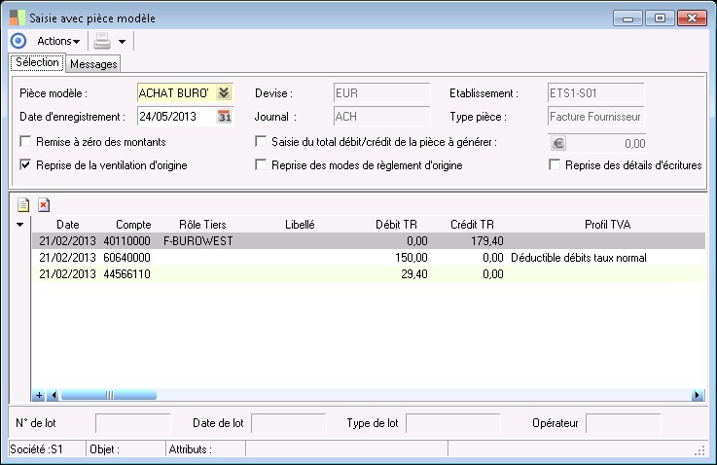Enable Reprise des modes de règlement d'origine
Image resolution: width=717 pixels, height=465 pixels.
coord(261,164)
